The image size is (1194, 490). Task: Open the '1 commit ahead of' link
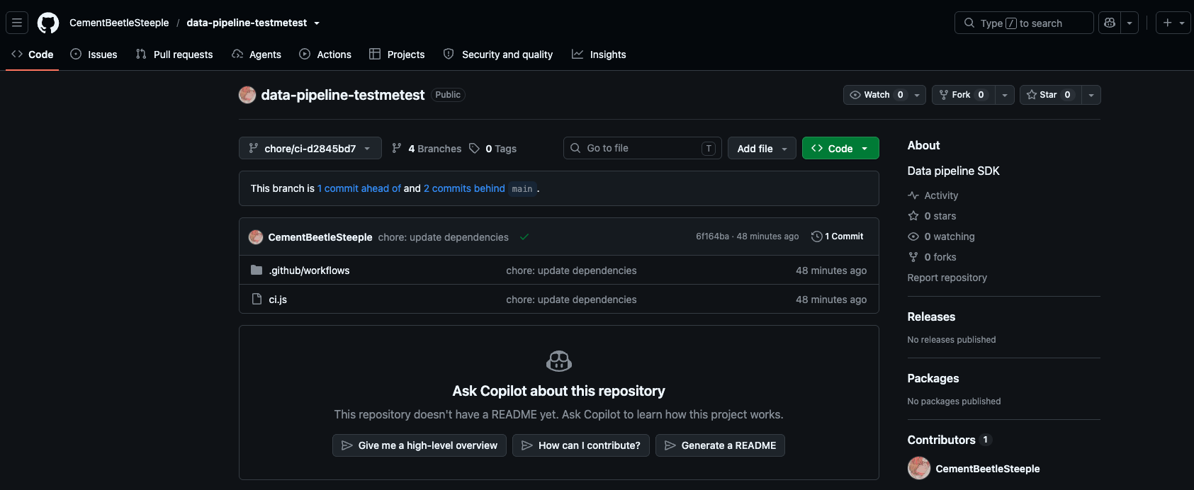(x=359, y=188)
